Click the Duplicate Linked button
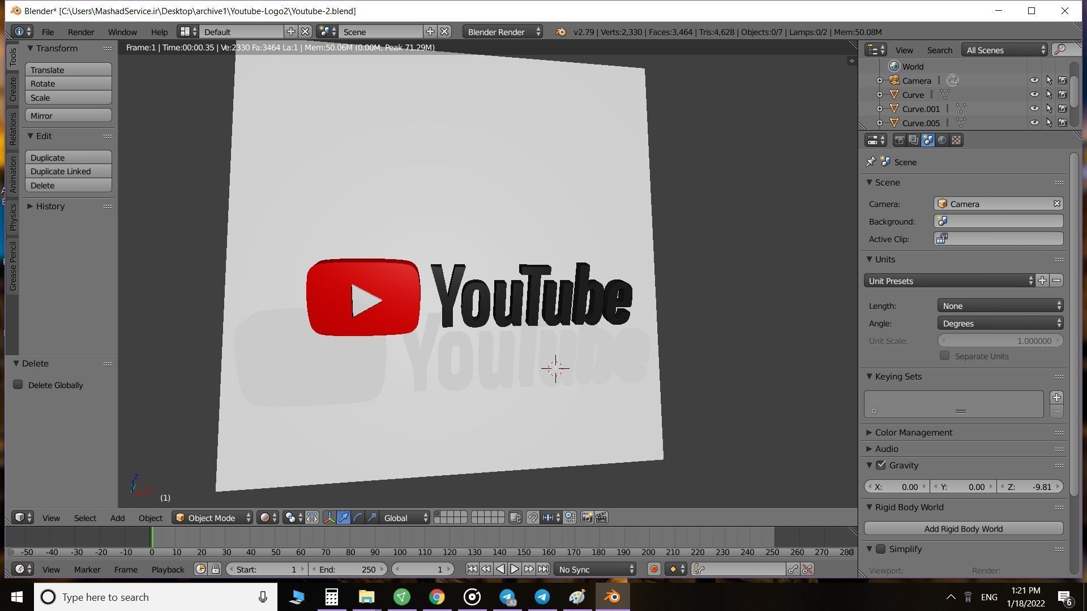 pyautogui.click(x=69, y=171)
